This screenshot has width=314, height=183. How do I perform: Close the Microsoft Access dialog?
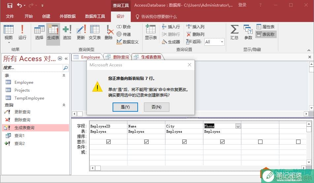190,65
